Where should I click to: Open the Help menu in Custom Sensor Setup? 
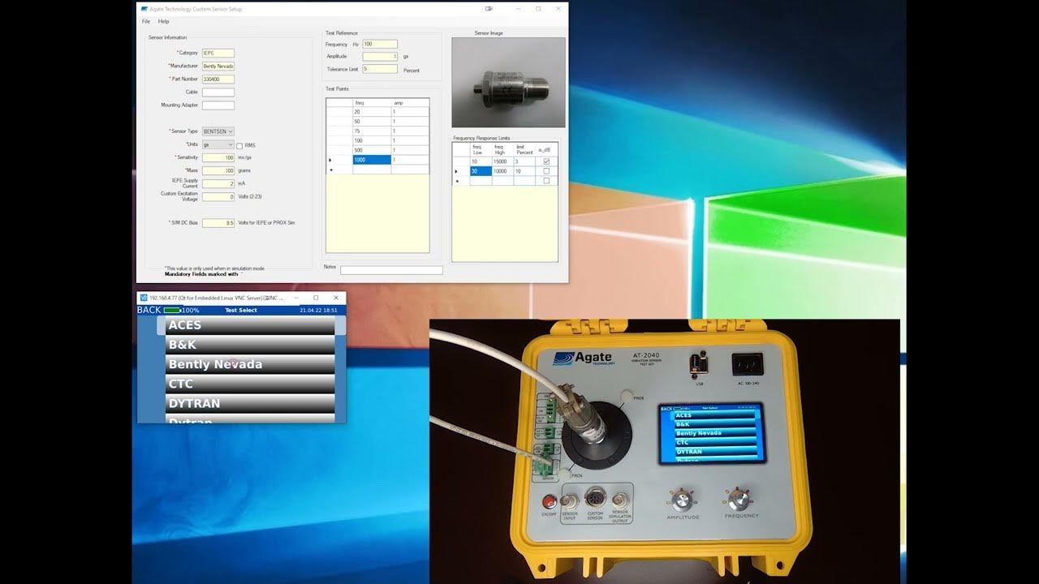click(163, 21)
